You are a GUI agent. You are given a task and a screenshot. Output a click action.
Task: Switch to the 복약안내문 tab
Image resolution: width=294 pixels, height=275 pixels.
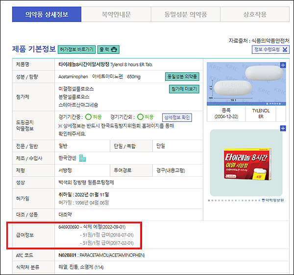click(116, 14)
